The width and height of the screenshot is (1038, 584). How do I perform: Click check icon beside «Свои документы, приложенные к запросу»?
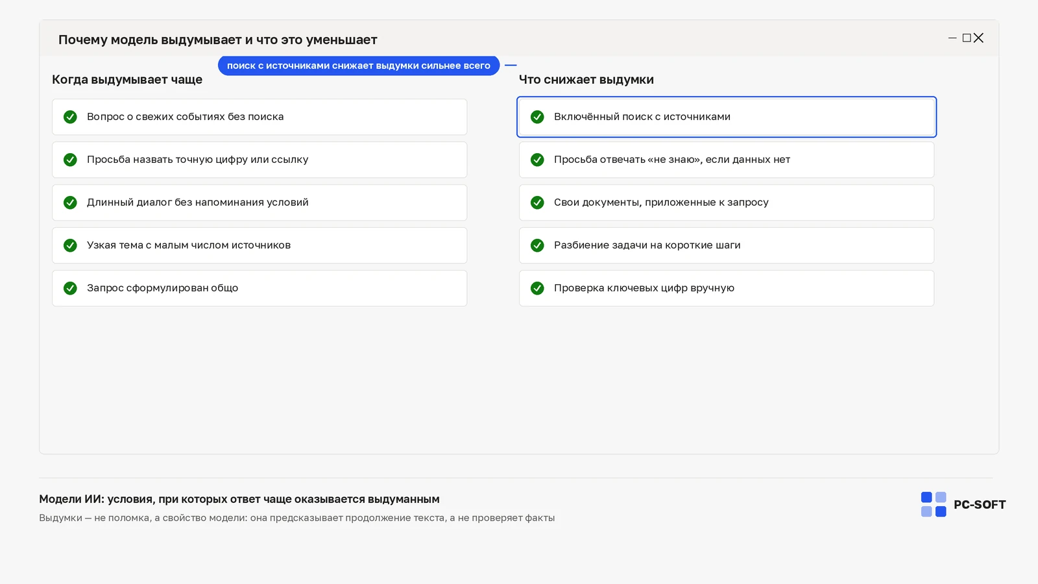point(537,202)
